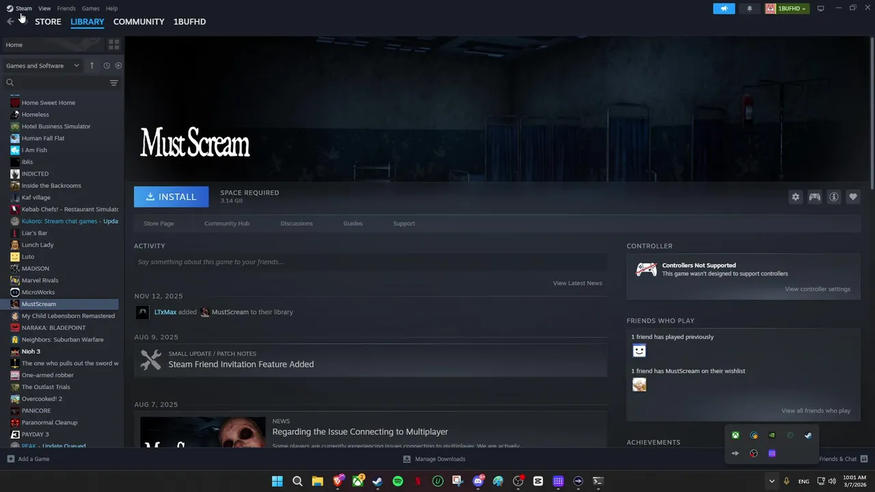Open the collections grid view icon

tap(113, 44)
